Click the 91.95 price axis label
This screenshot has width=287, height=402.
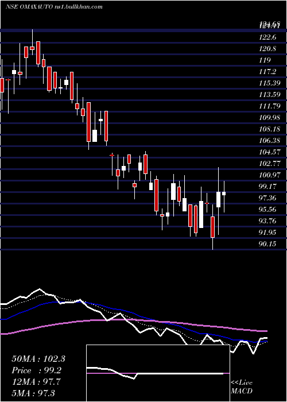(267, 232)
